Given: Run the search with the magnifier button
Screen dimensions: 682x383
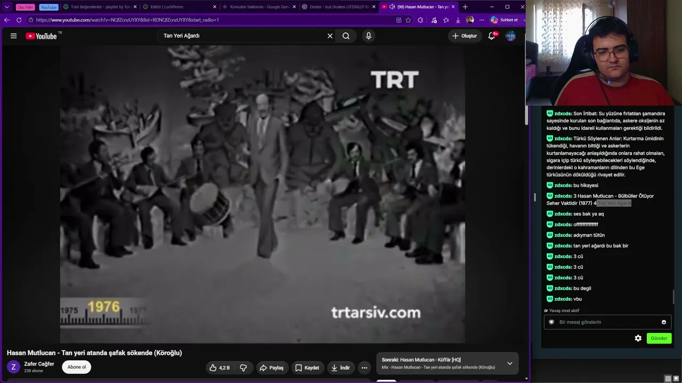Looking at the screenshot, I should 346,36.
